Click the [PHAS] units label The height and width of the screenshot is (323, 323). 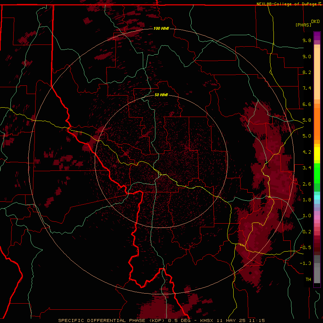coord(303,25)
